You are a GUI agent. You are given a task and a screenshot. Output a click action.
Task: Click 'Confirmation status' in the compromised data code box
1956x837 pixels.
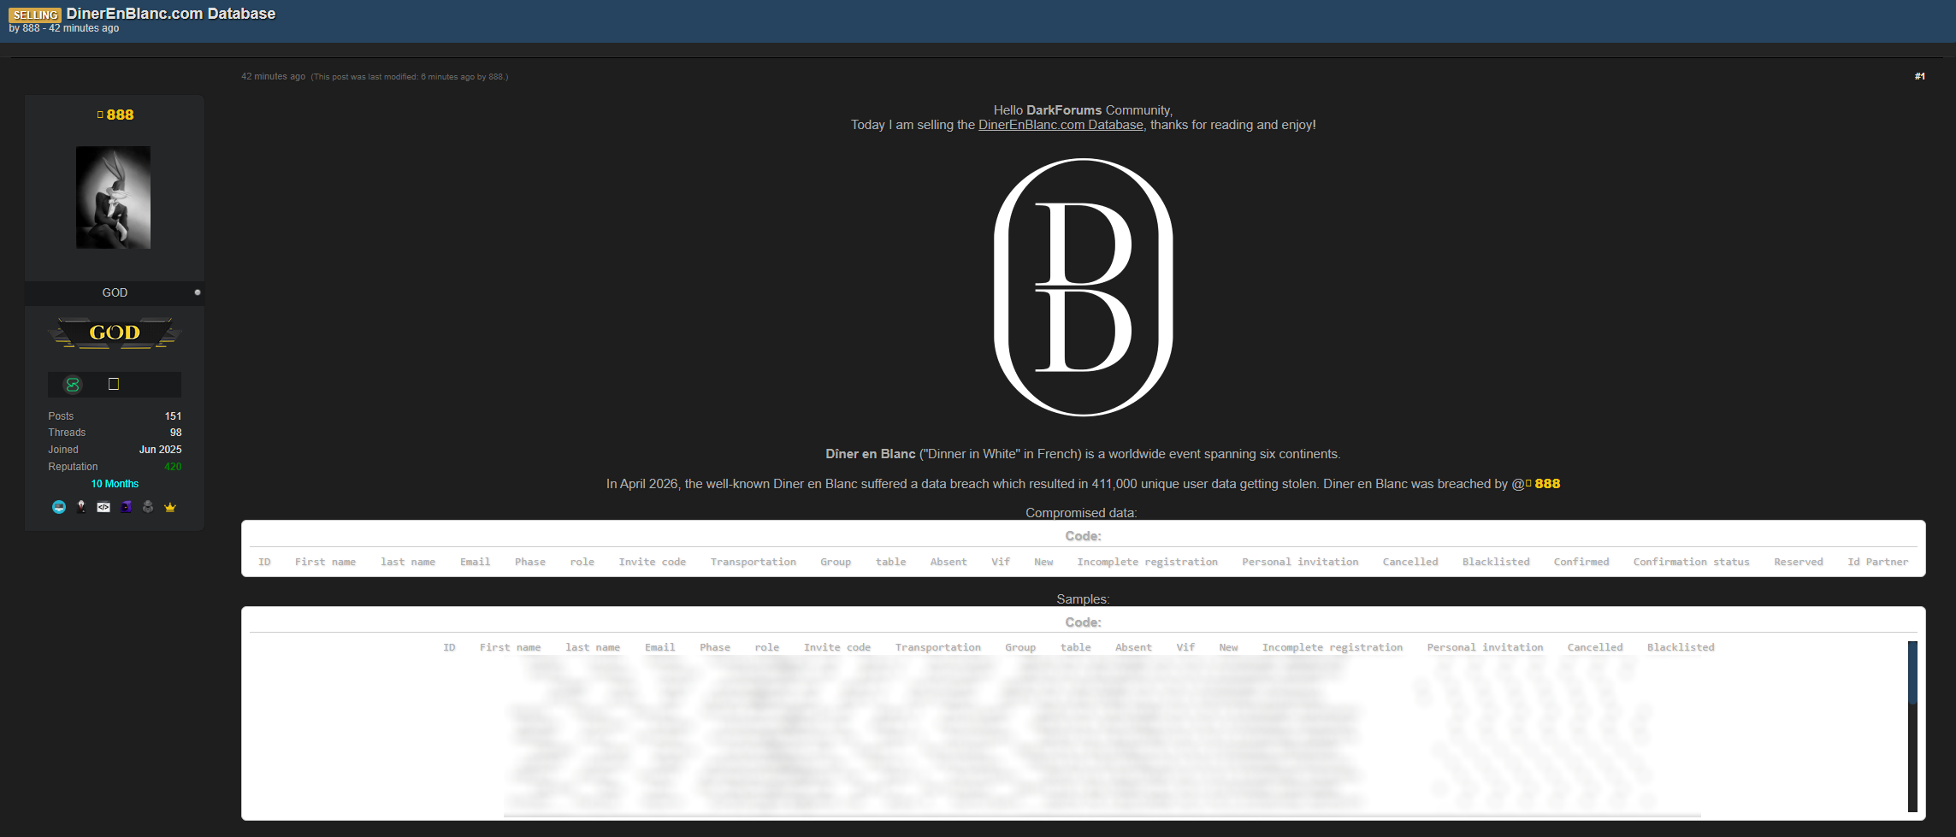pyautogui.click(x=1691, y=562)
